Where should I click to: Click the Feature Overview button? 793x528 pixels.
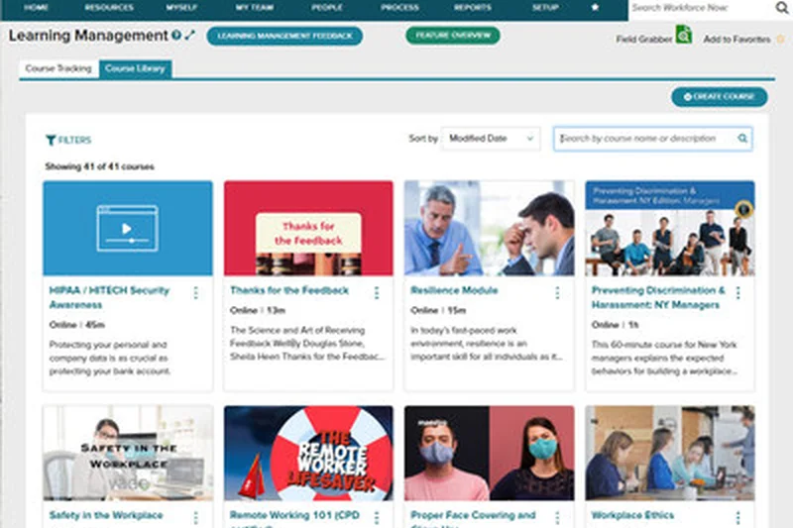(x=452, y=36)
